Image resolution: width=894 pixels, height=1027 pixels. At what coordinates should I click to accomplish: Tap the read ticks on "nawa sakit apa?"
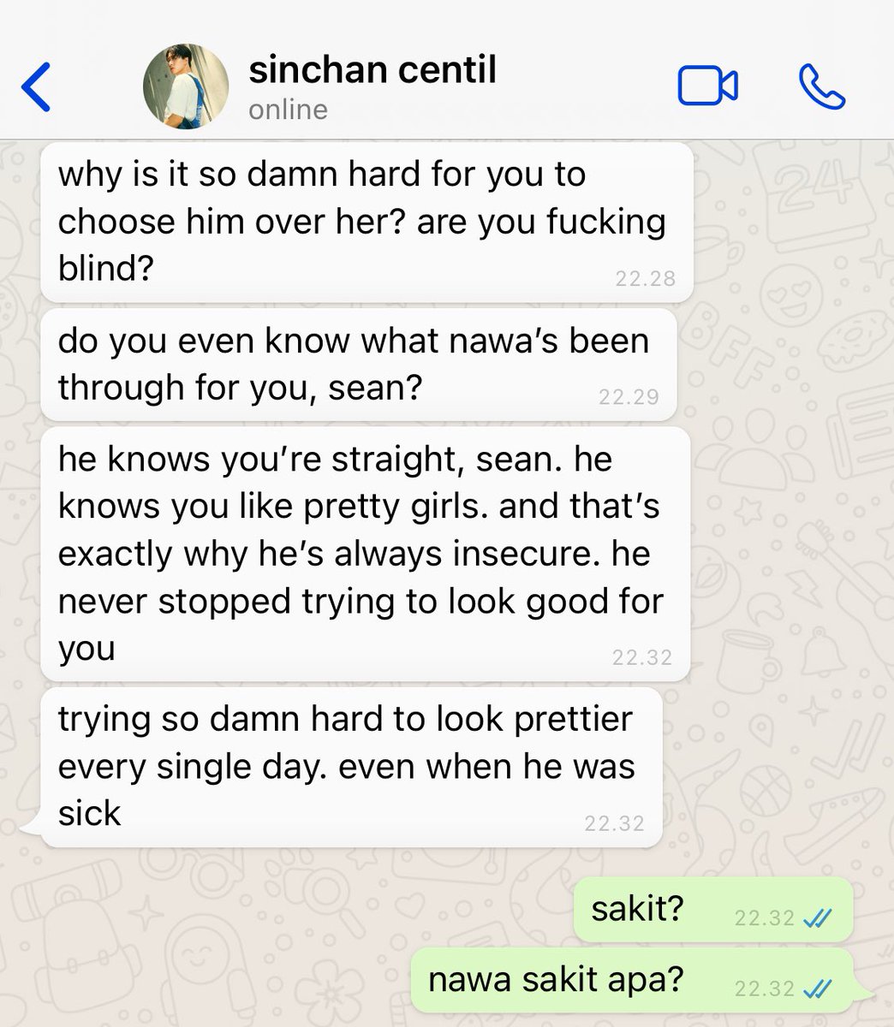(818, 988)
